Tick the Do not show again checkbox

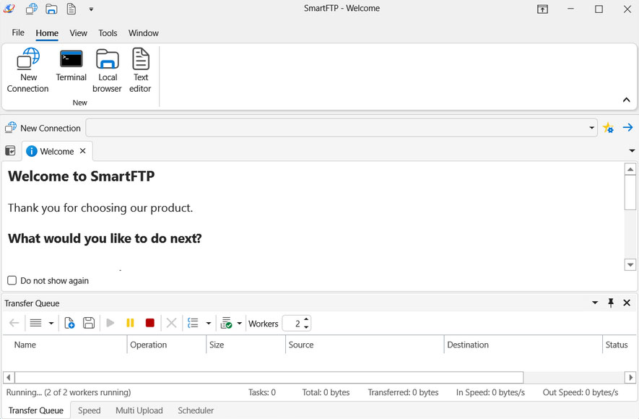click(12, 280)
